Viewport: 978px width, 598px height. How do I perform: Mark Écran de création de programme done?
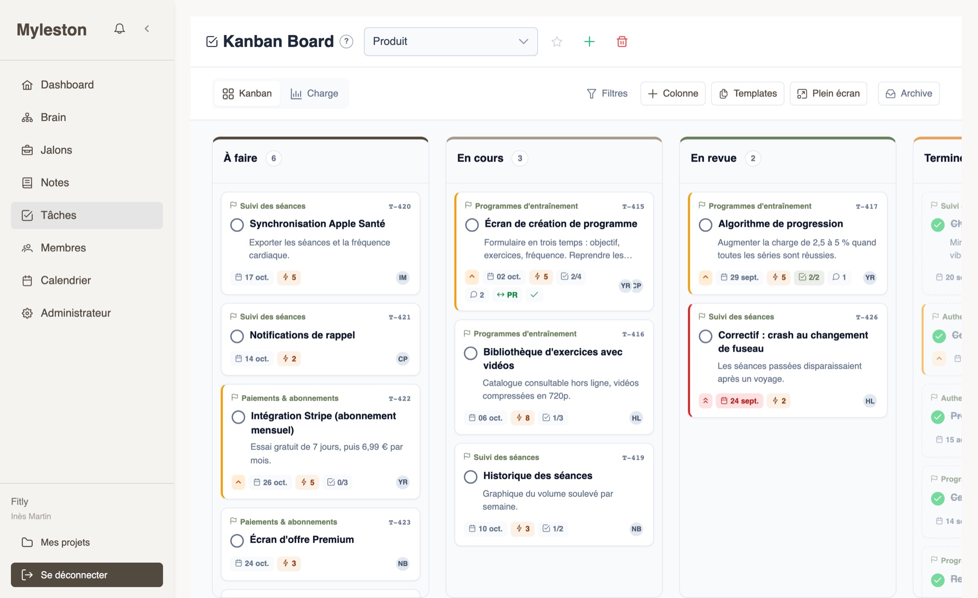pyautogui.click(x=472, y=225)
